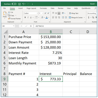
Task: Click the Redo arrow icon
Action: click(x=28, y=4)
